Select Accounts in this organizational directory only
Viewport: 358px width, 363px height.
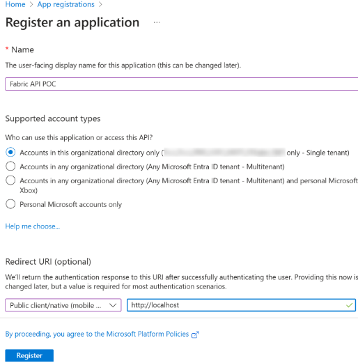pyautogui.click(x=10, y=153)
